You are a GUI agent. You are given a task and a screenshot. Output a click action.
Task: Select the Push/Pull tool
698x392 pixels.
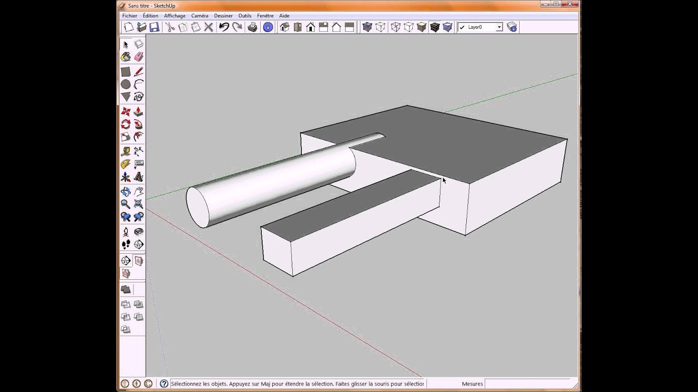tap(139, 111)
